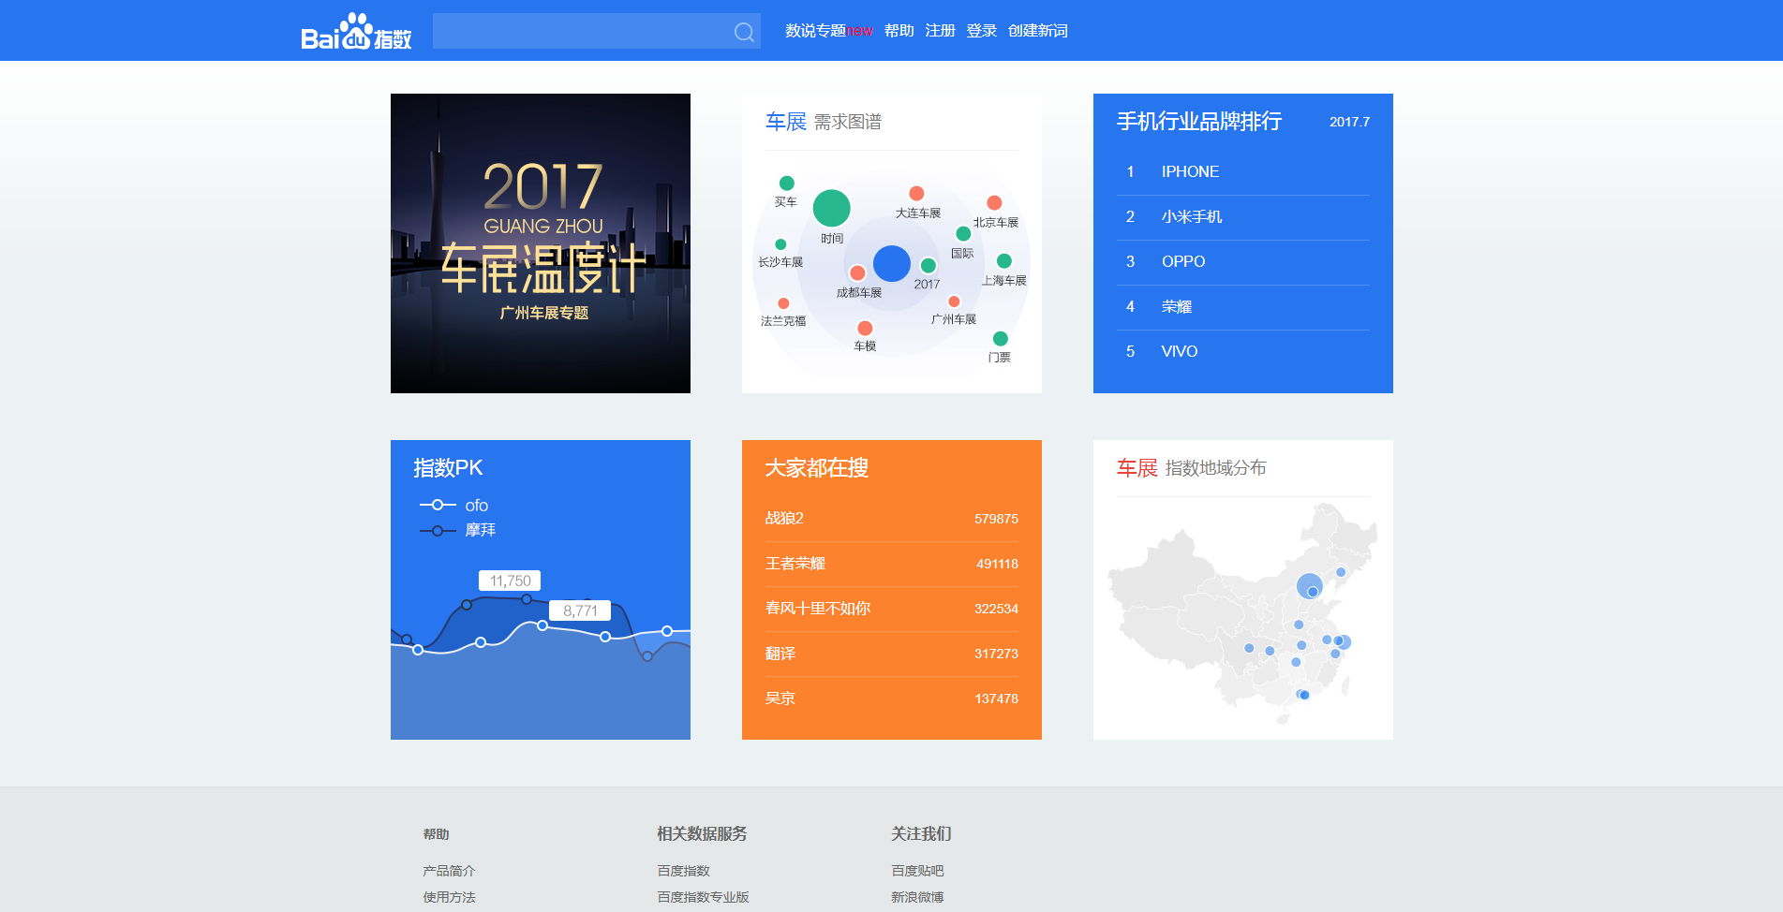Select the 长沙车展 bubble
Image resolution: width=1783 pixels, height=912 pixels.
tap(780, 244)
